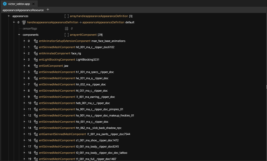This screenshot has width=267, height=161.
Task: Click the handle icon of appearance definition default
Action: (x=24, y=22)
